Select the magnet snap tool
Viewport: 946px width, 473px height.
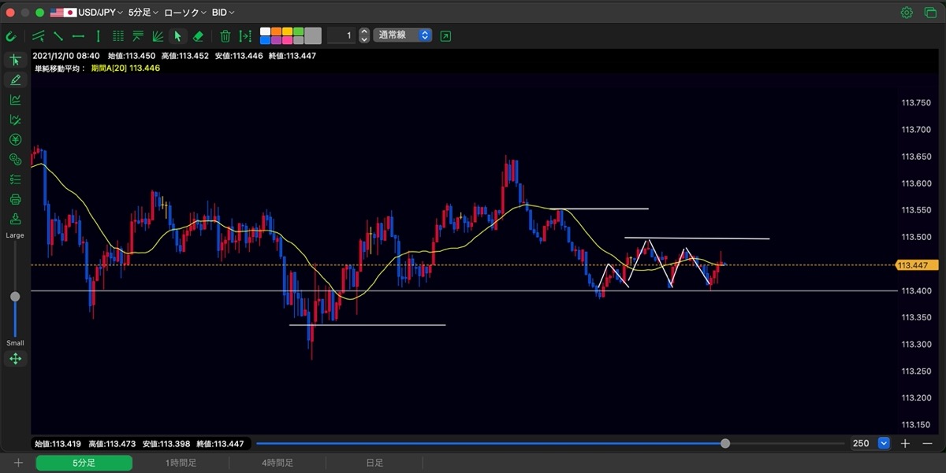tap(11, 36)
